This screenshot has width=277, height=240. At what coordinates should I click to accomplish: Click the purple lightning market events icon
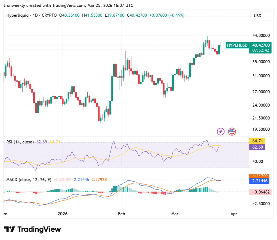pyautogui.click(x=220, y=131)
